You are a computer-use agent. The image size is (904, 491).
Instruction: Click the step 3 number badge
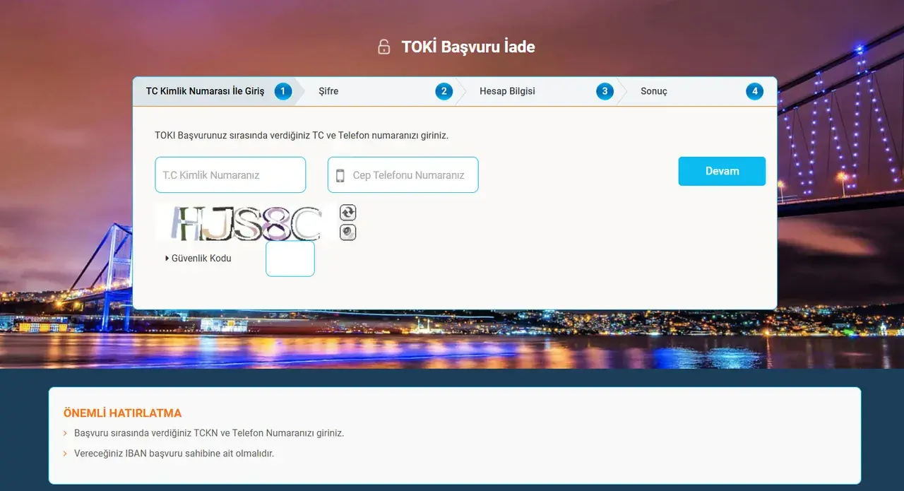pyautogui.click(x=605, y=91)
